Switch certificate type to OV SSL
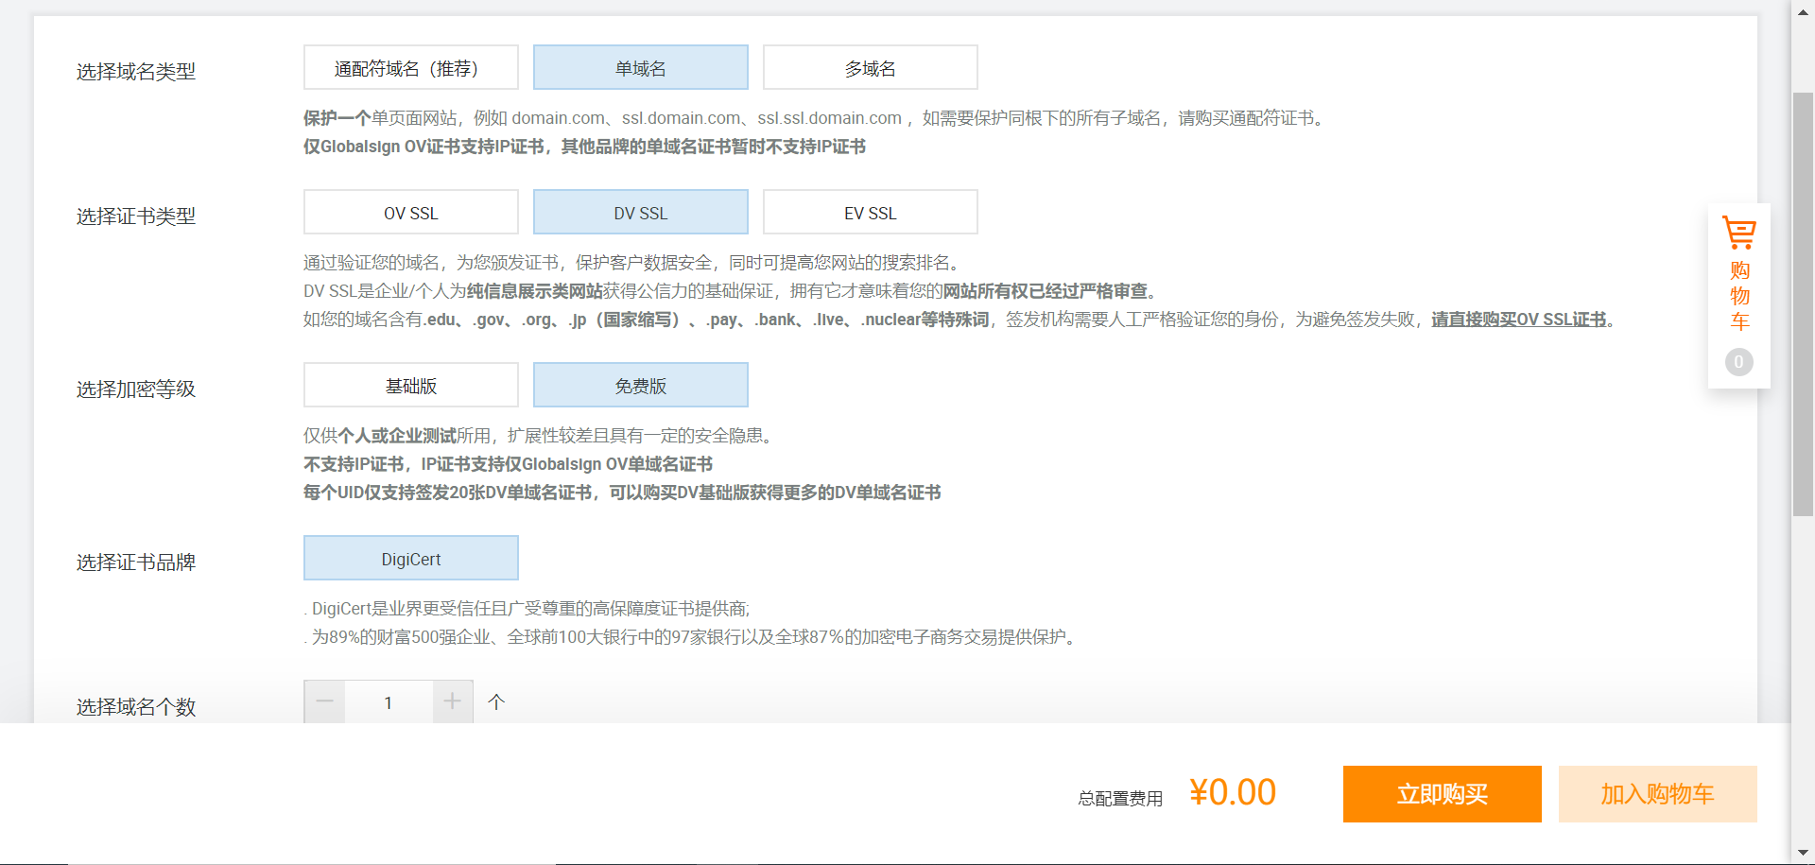This screenshot has width=1815, height=865. click(410, 212)
